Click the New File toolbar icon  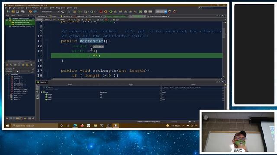point(8,12)
